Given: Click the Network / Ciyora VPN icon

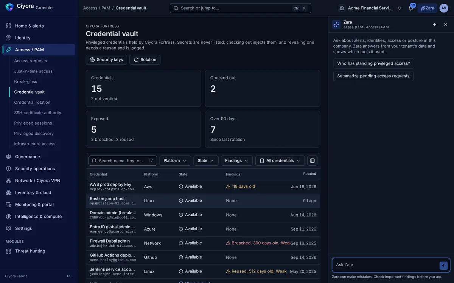Looking at the screenshot, I should 8,181.
